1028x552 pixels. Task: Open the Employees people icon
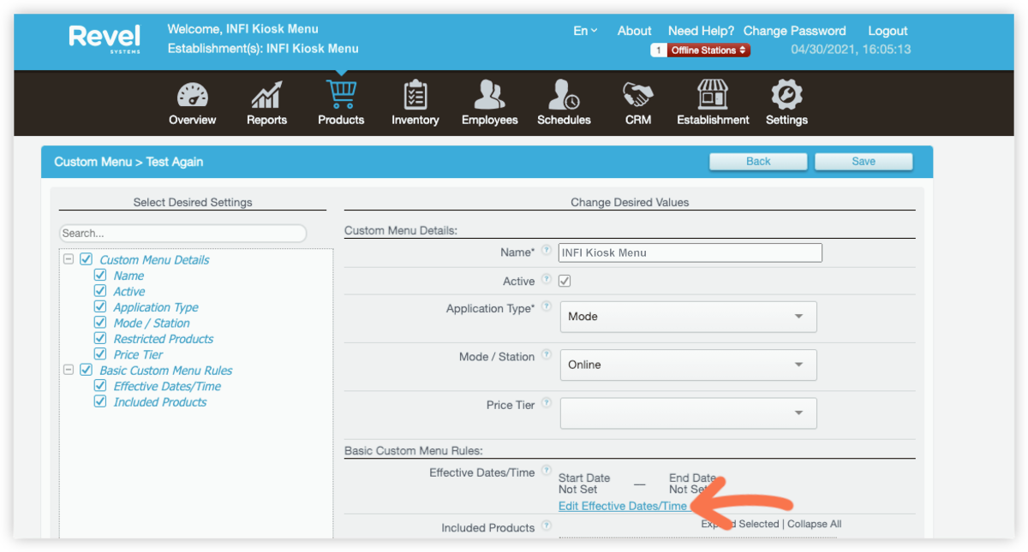489,96
